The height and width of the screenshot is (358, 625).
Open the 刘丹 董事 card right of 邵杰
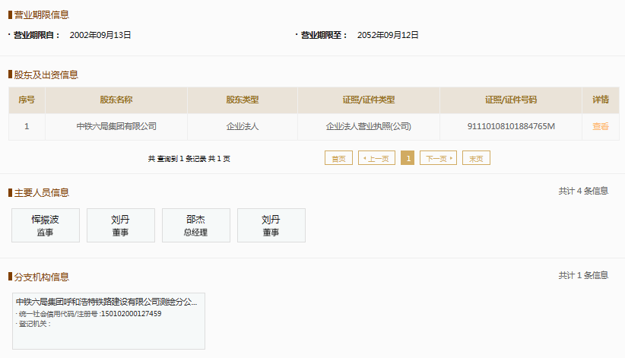coord(271,225)
